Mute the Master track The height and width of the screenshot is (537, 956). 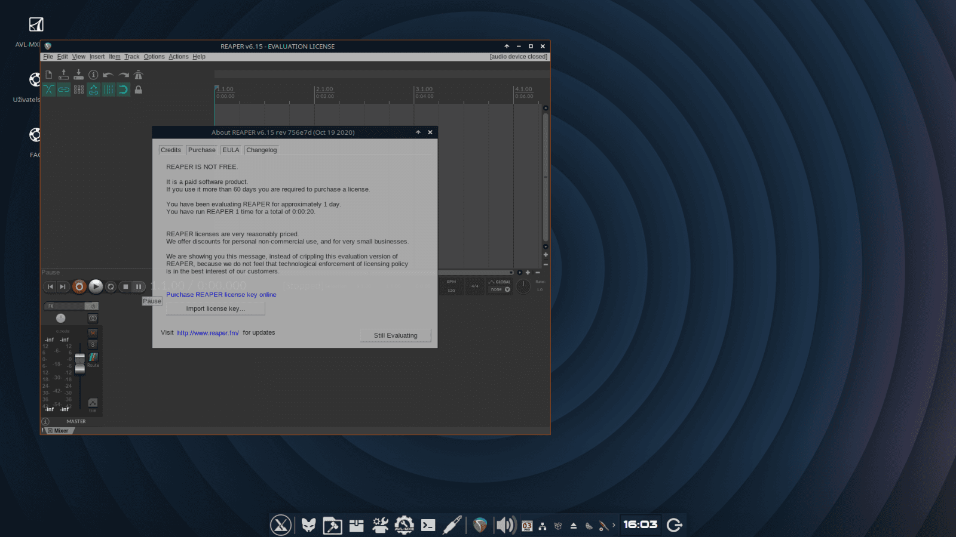point(93,332)
